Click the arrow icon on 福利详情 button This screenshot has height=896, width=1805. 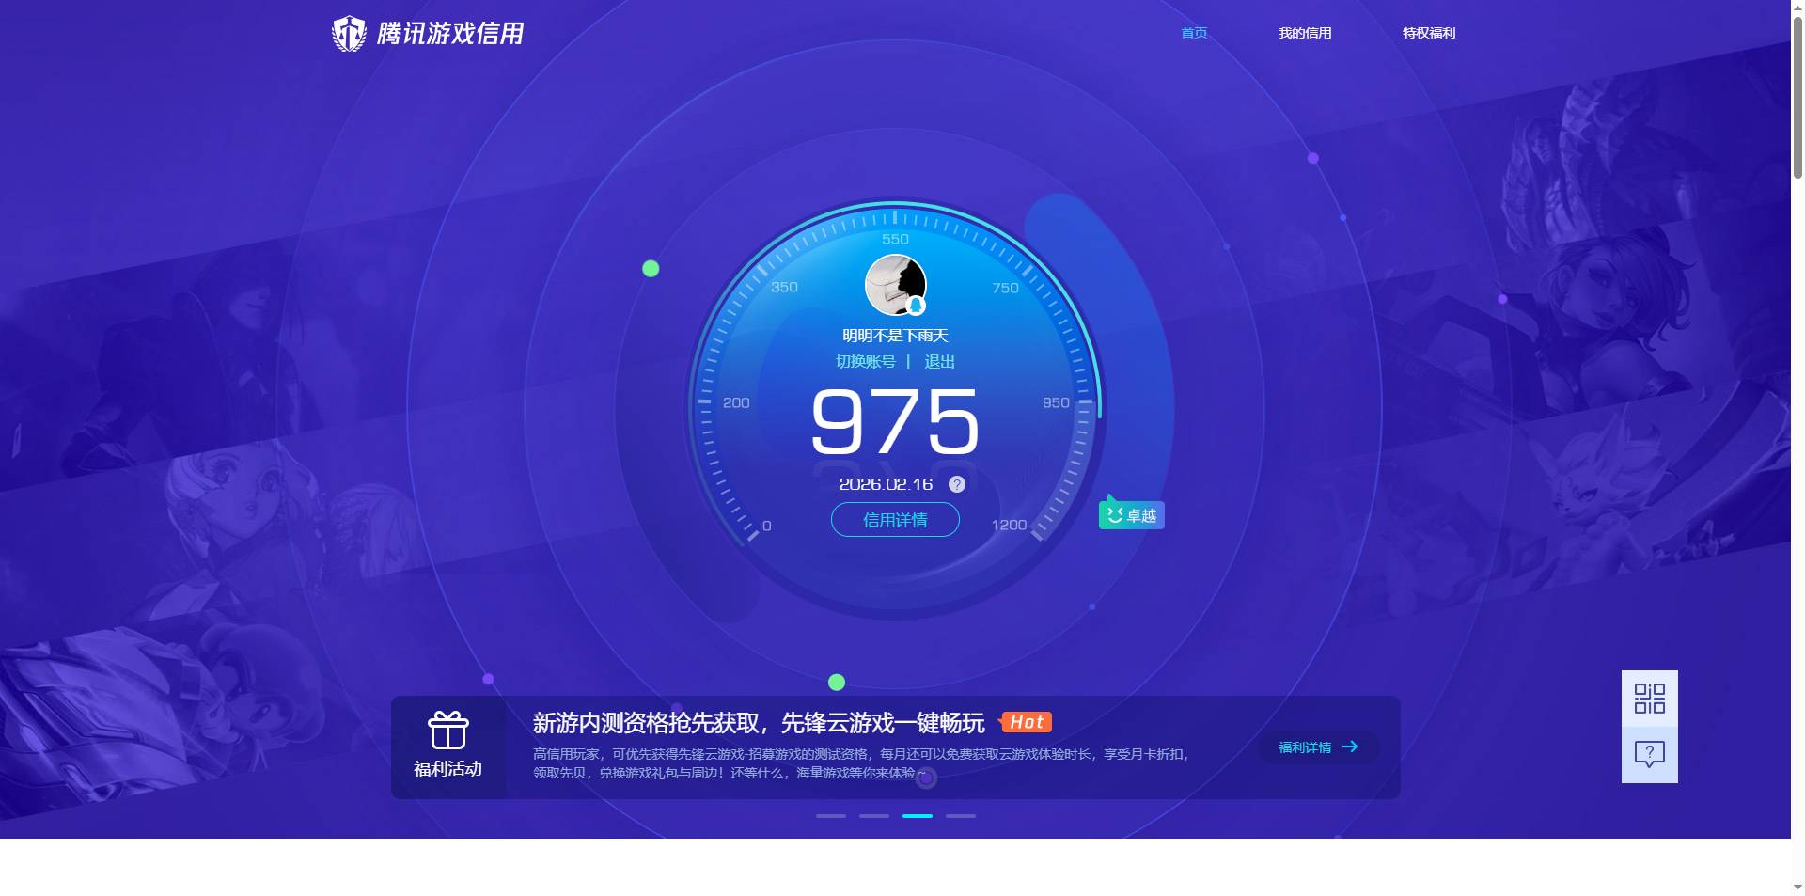tap(1351, 747)
